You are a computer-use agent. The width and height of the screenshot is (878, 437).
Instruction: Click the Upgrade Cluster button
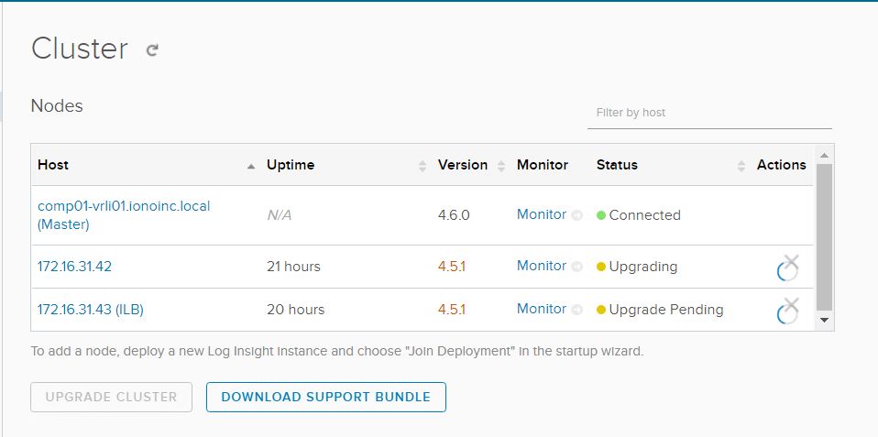pyautogui.click(x=111, y=397)
